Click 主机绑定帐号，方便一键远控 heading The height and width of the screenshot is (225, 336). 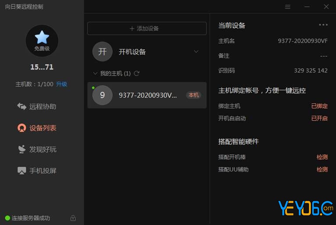(262, 90)
